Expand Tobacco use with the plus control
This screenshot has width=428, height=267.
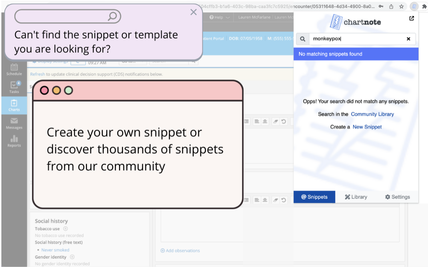65,229
